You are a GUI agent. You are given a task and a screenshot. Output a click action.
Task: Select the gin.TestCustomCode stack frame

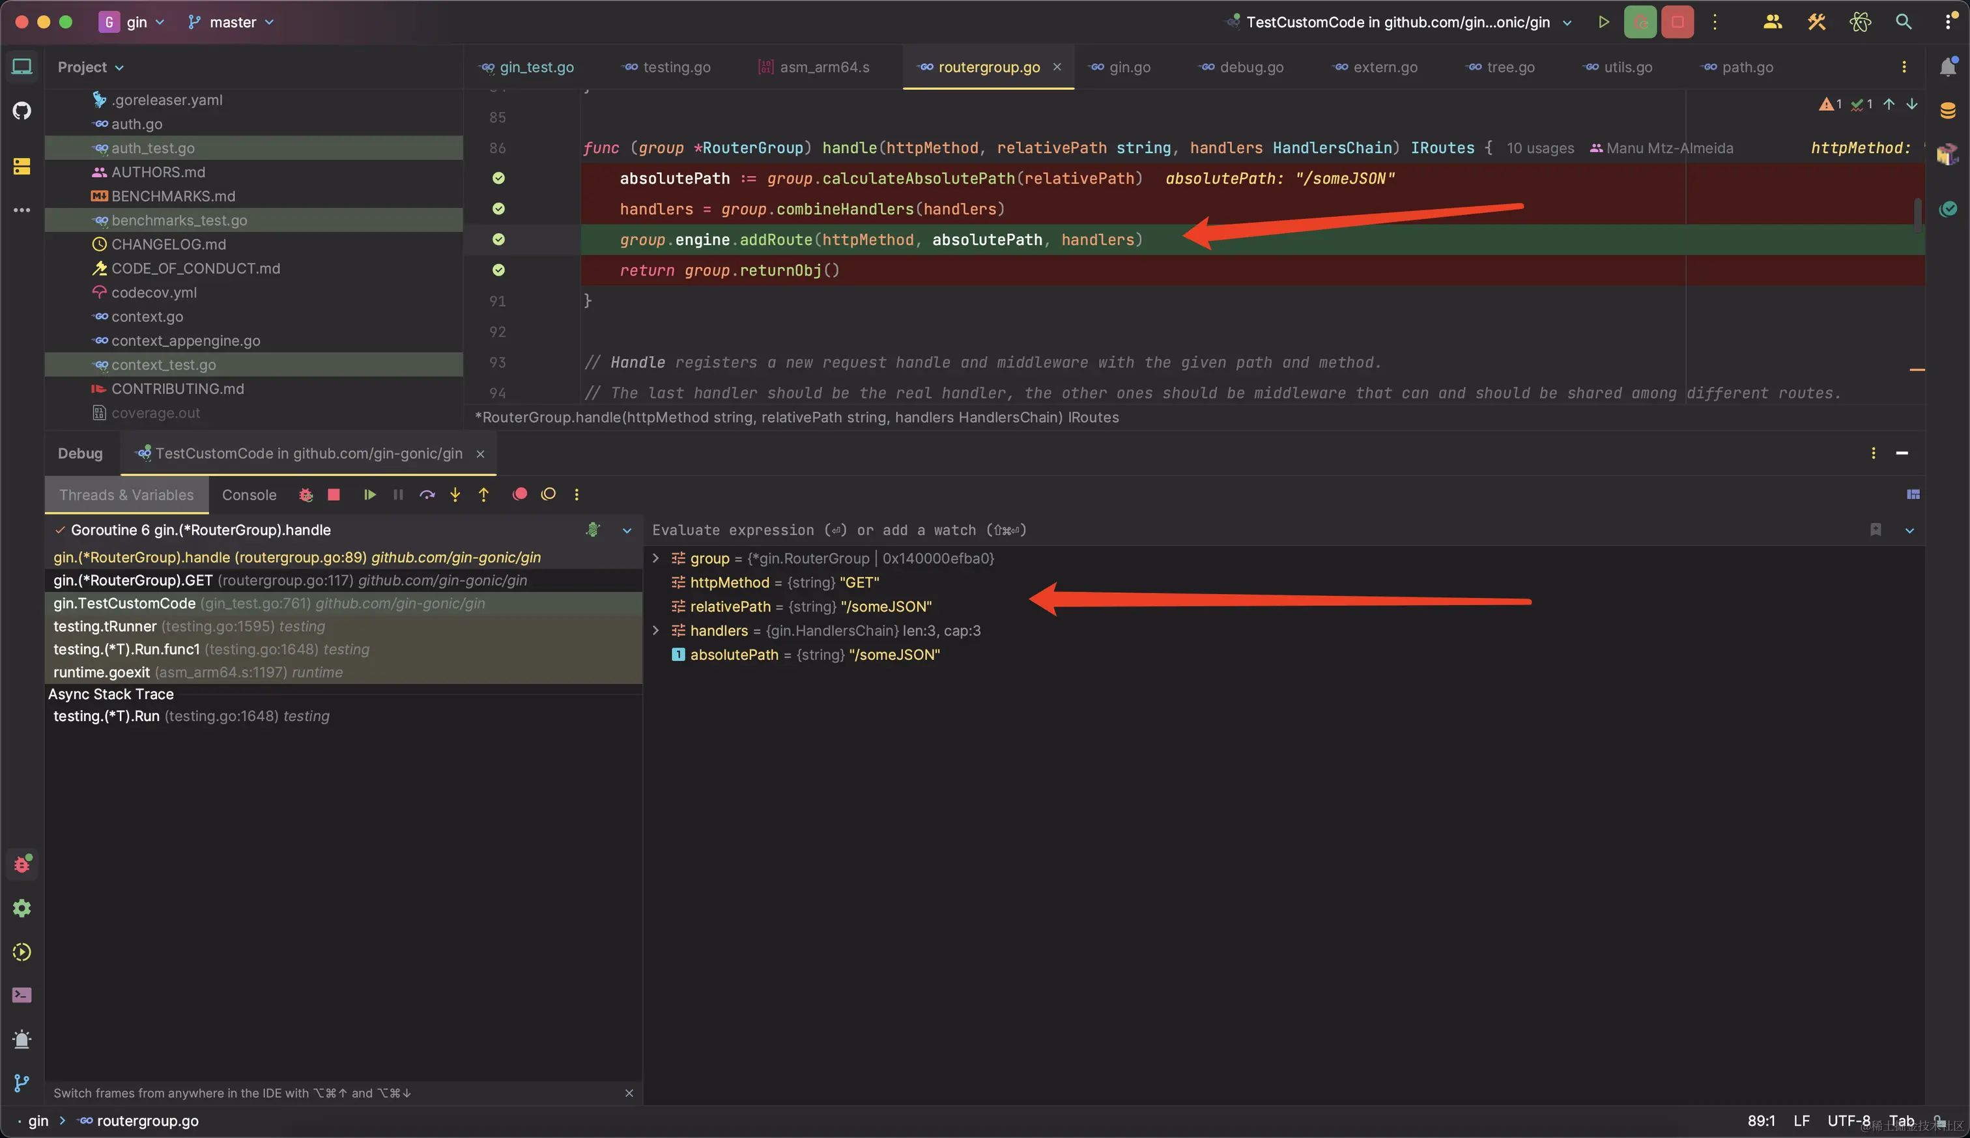tap(344, 603)
